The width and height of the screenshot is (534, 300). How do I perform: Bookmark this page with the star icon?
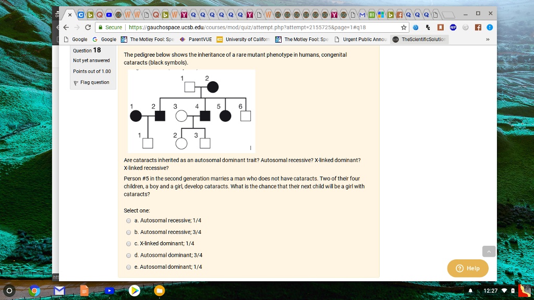pyautogui.click(x=404, y=27)
